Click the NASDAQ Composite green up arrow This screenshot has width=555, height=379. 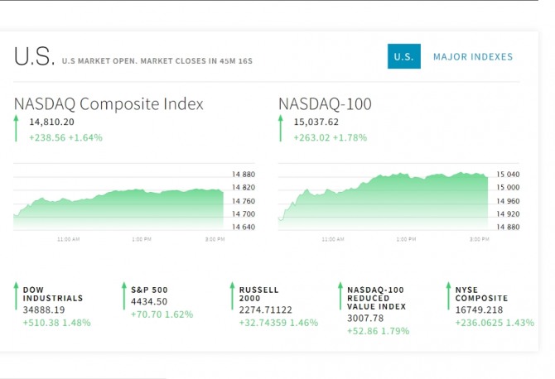click(16, 128)
